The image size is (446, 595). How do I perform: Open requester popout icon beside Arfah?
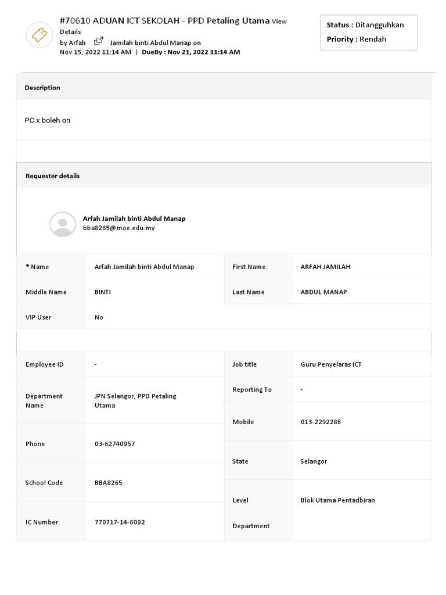click(x=99, y=41)
